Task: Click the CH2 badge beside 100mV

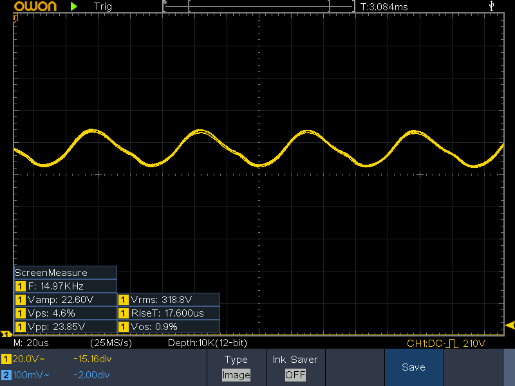Action: click(x=6, y=374)
